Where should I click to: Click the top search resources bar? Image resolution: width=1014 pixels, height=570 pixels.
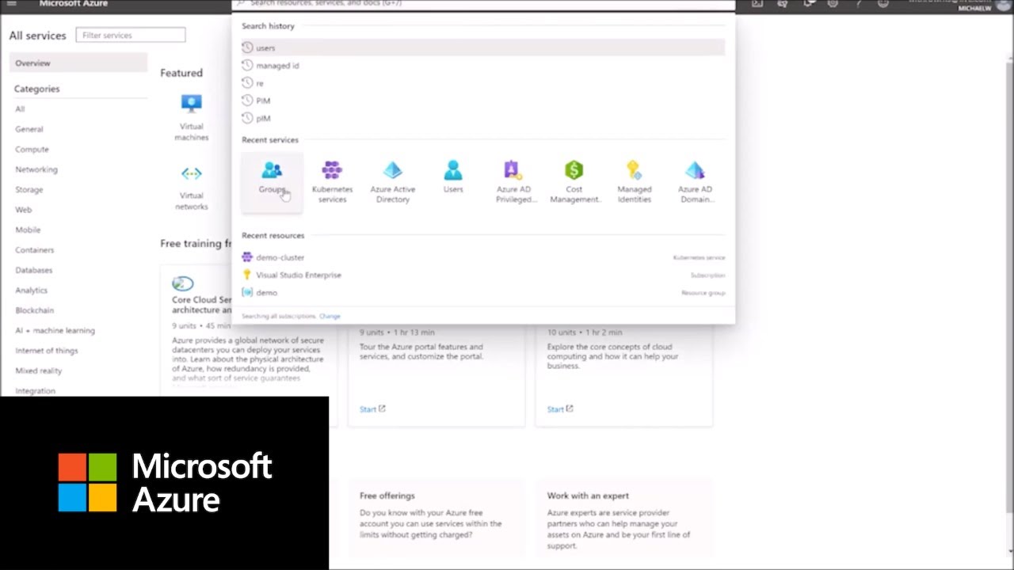tap(483, 4)
